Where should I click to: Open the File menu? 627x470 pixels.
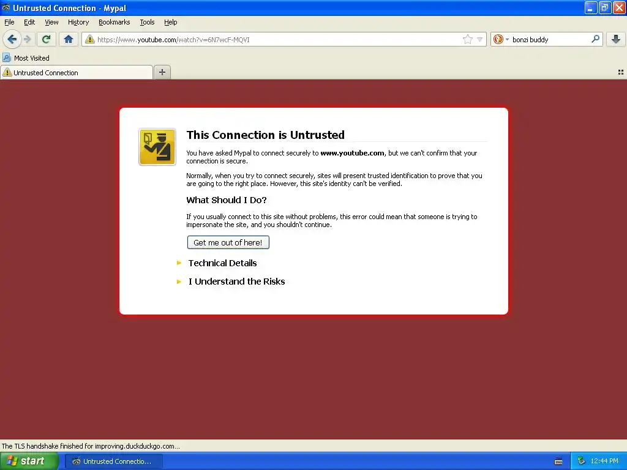tap(9, 22)
